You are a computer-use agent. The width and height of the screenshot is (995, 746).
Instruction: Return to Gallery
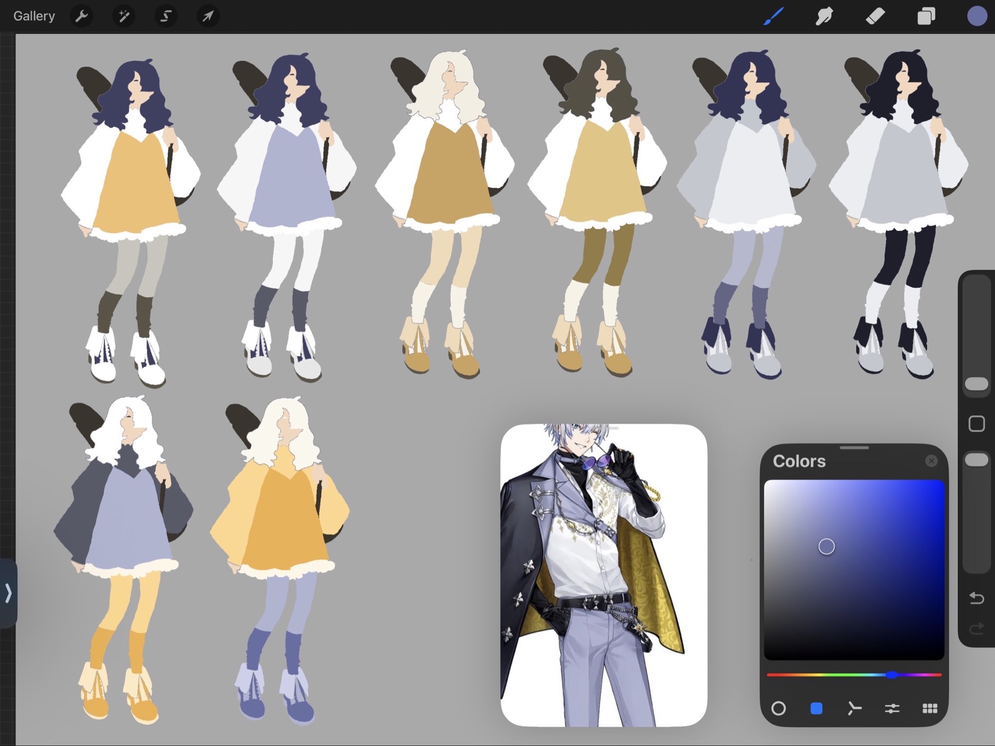(x=34, y=16)
